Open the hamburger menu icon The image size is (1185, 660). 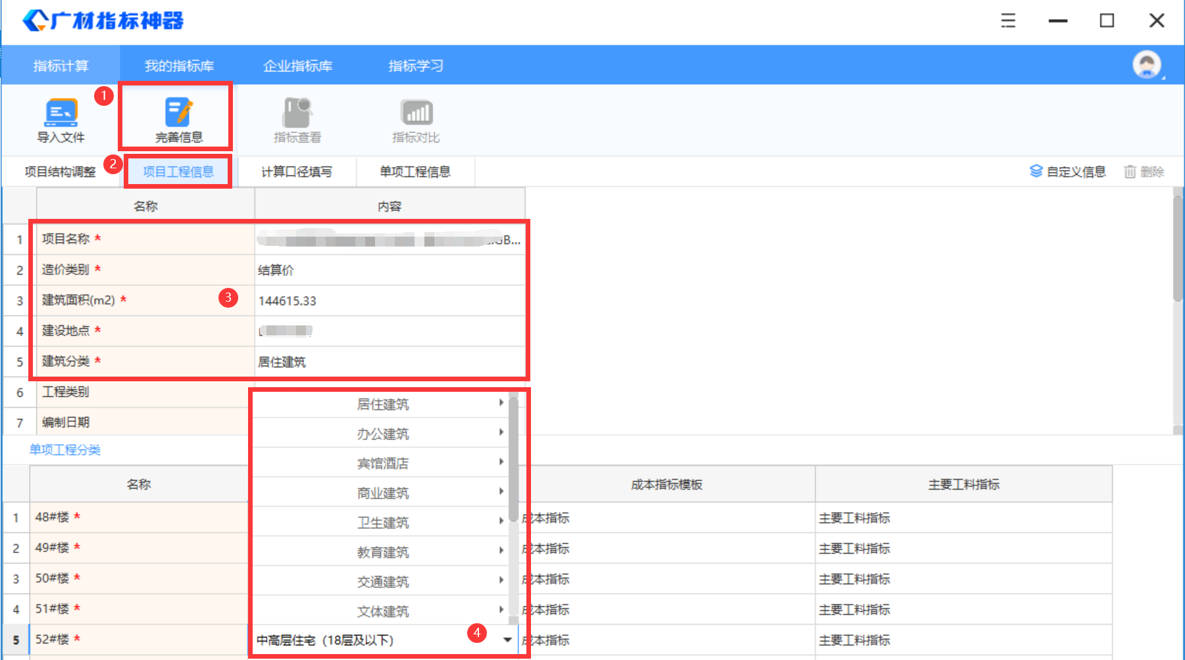point(1008,20)
